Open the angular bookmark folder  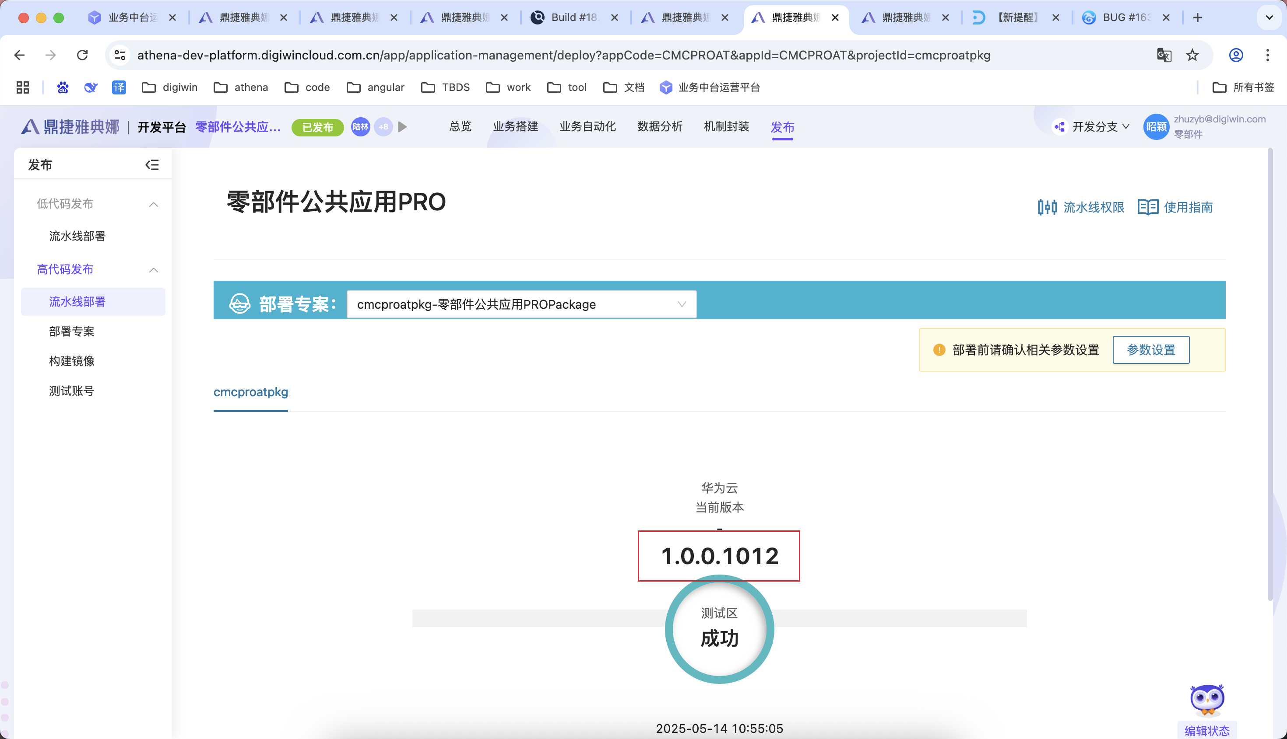click(x=376, y=87)
